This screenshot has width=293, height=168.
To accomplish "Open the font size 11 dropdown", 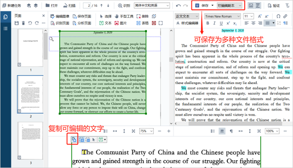I will (249, 16).
